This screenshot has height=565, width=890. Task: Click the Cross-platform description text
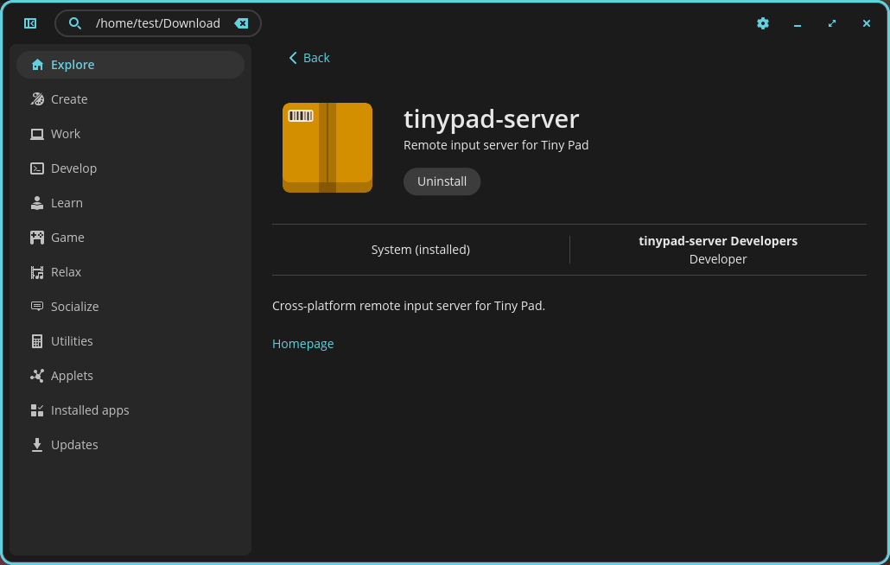(x=409, y=306)
